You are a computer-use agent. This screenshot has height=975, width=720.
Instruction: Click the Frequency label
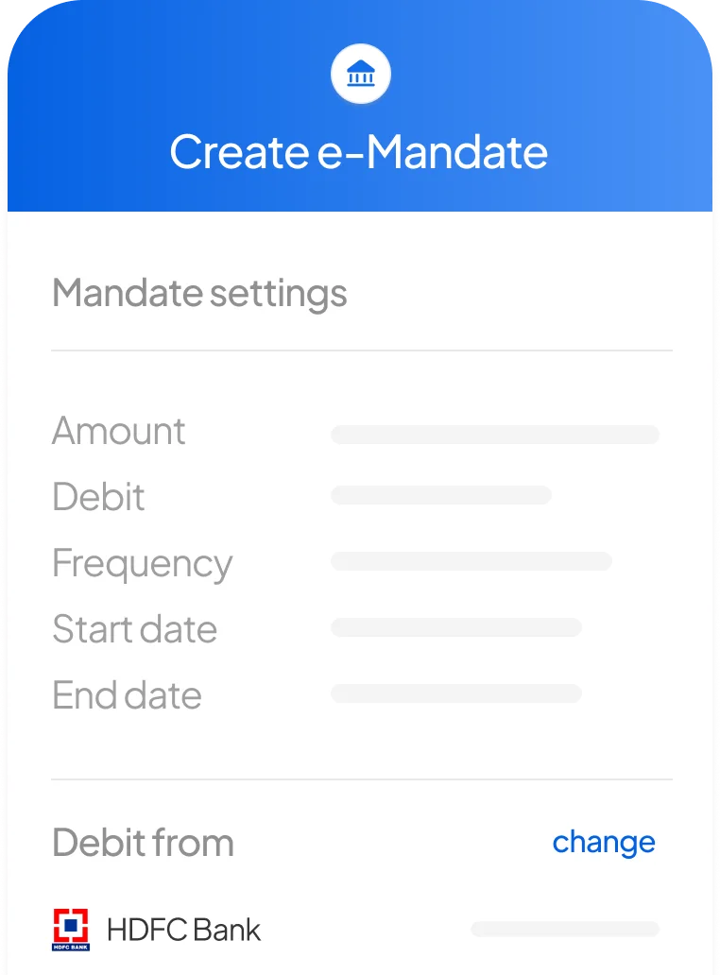point(142,564)
